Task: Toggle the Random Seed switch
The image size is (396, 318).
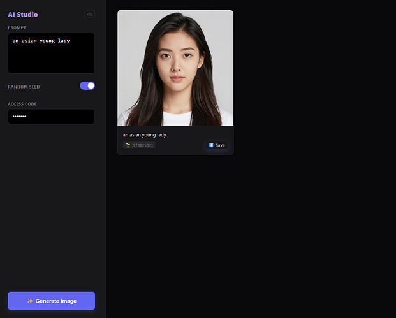Action: [87, 86]
